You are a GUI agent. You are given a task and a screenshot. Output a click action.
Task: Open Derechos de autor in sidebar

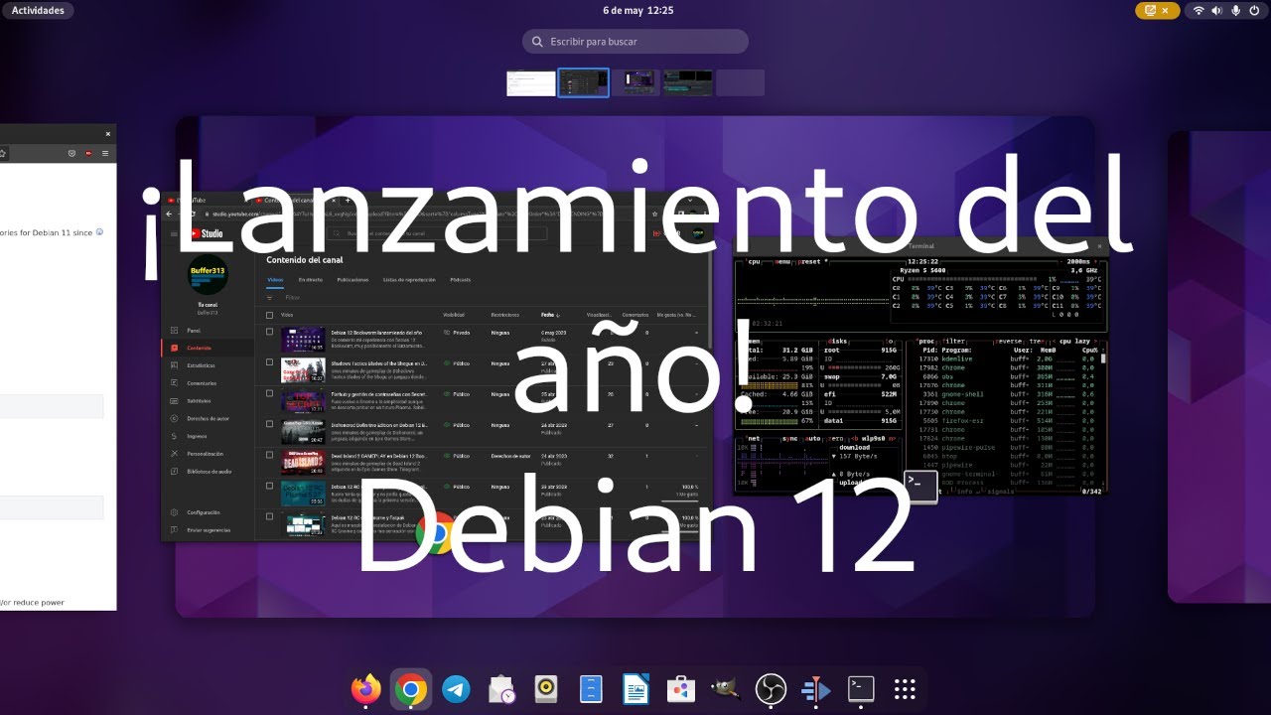(208, 418)
